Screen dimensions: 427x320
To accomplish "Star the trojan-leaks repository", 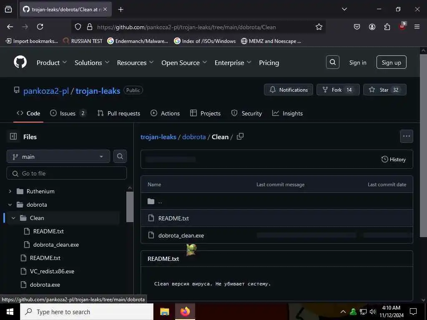I will pos(384,90).
